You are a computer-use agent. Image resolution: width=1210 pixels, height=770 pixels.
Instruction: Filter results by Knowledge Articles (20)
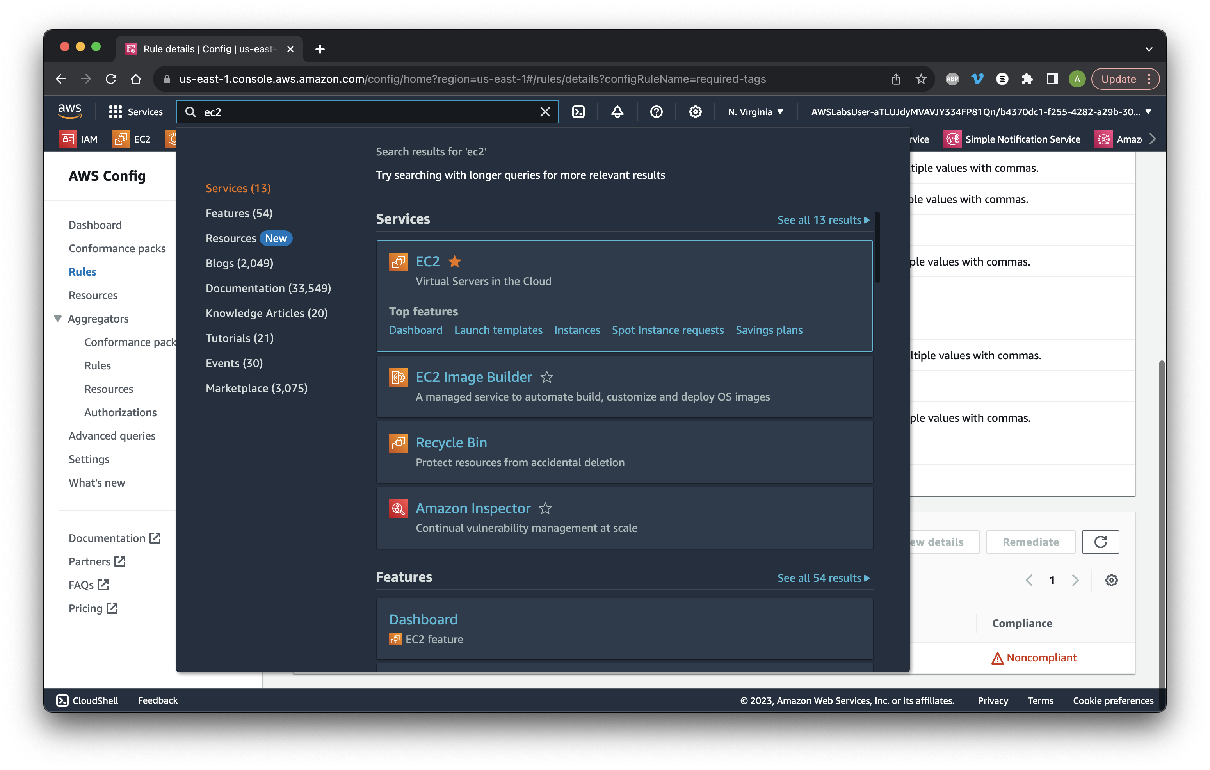266,313
